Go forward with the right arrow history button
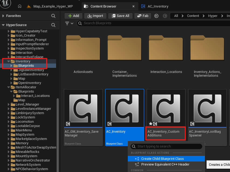Image resolution: width=230 pixels, height=172 pixels. pyautogui.click(x=165, y=16)
